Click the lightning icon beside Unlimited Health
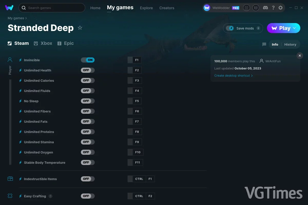This screenshot has height=205, width=308. click(21, 70)
